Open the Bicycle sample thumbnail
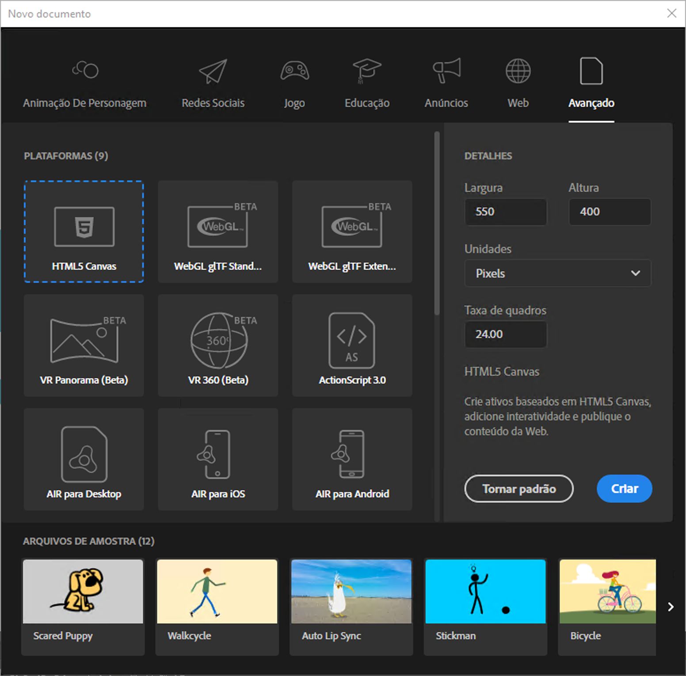 point(608,592)
